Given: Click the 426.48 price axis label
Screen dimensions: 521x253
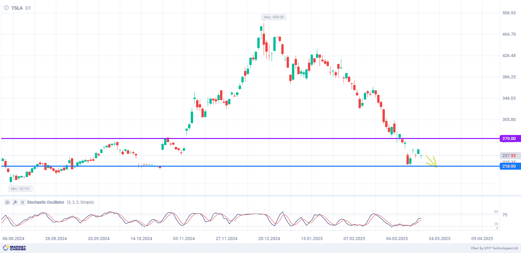Looking at the screenshot, I should [x=509, y=56].
